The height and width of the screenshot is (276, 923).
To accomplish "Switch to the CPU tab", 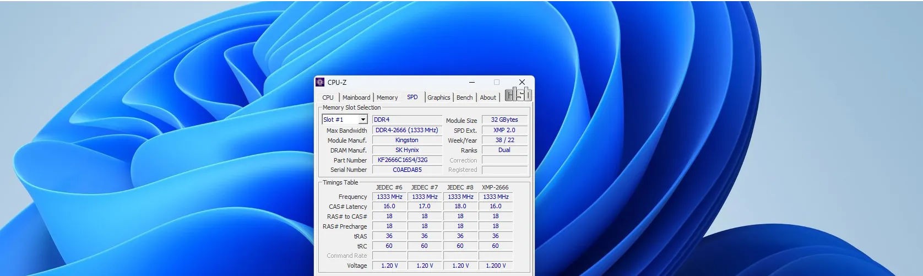I will tap(328, 98).
